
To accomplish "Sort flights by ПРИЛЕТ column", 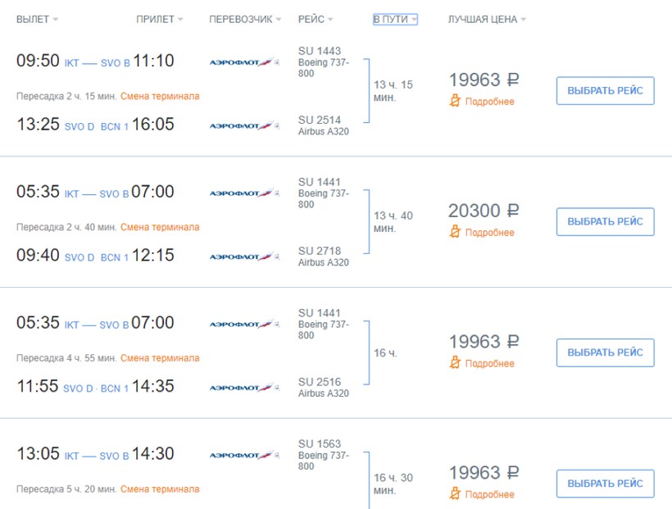I will (159, 19).
